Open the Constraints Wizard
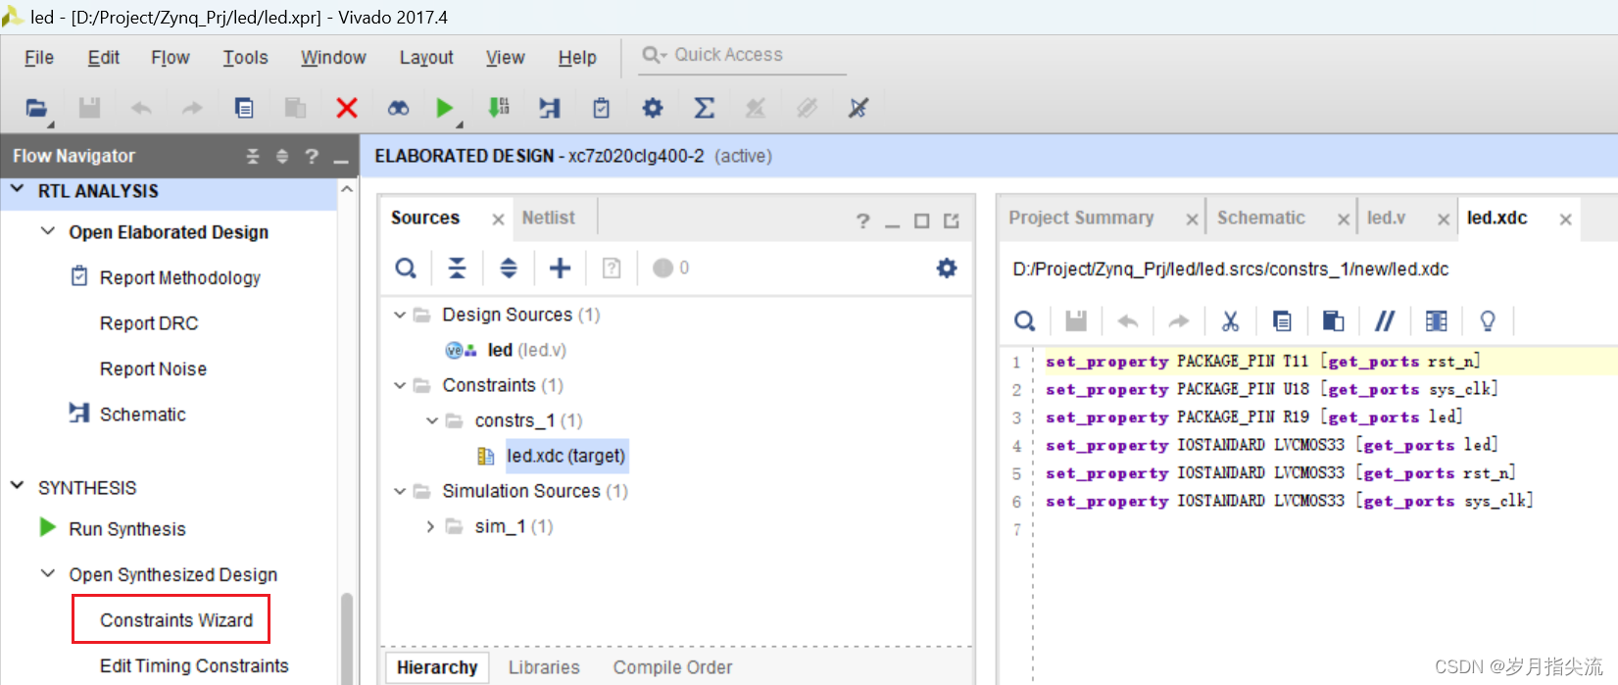This screenshot has width=1618, height=685. click(x=176, y=620)
